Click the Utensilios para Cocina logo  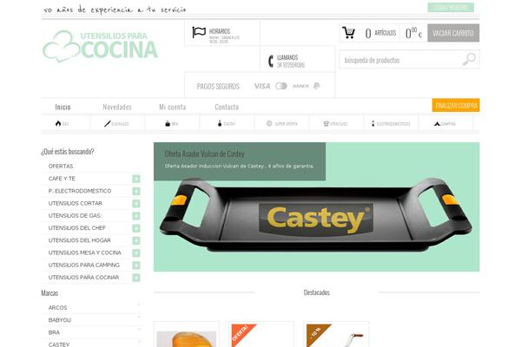[100, 46]
